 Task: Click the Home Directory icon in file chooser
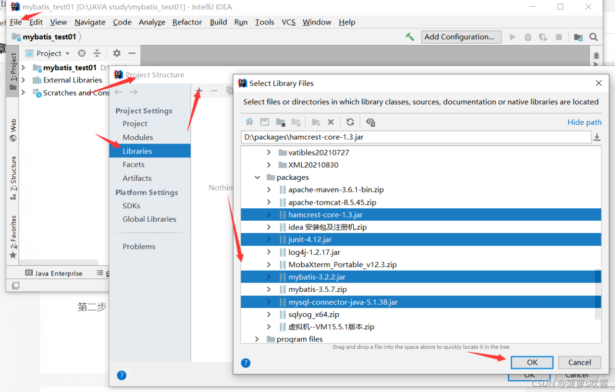click(x=249, y=122)
